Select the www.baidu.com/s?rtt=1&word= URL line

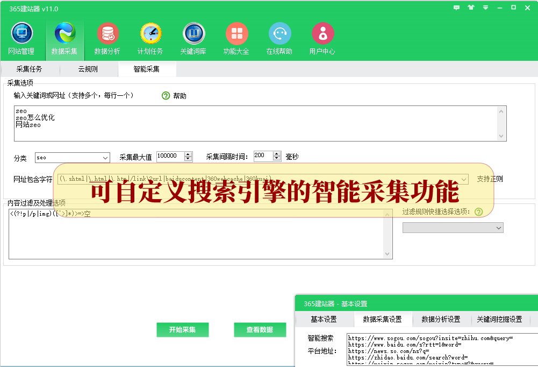405,344
